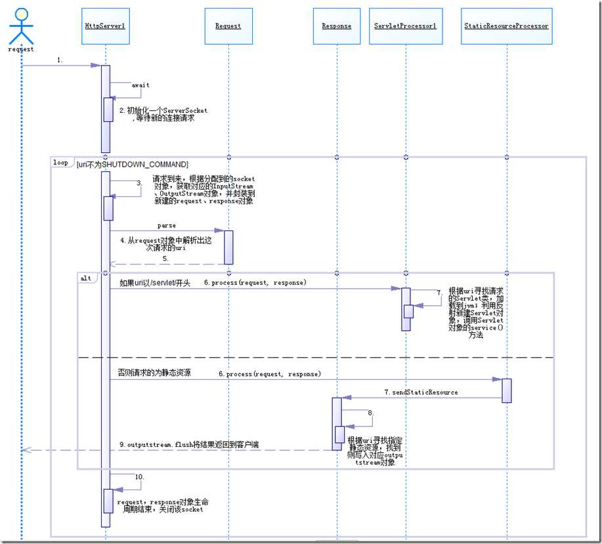Click the Response lifeline header box
The height and width of the screenshot is (544, 602).
pos(336,26)
